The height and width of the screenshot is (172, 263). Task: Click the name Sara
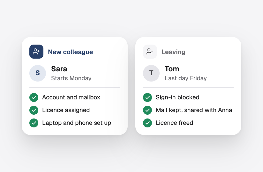tap(59, 69)
